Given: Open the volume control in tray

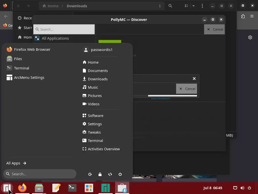Looking at the screenshot, I should click(242, 188).
